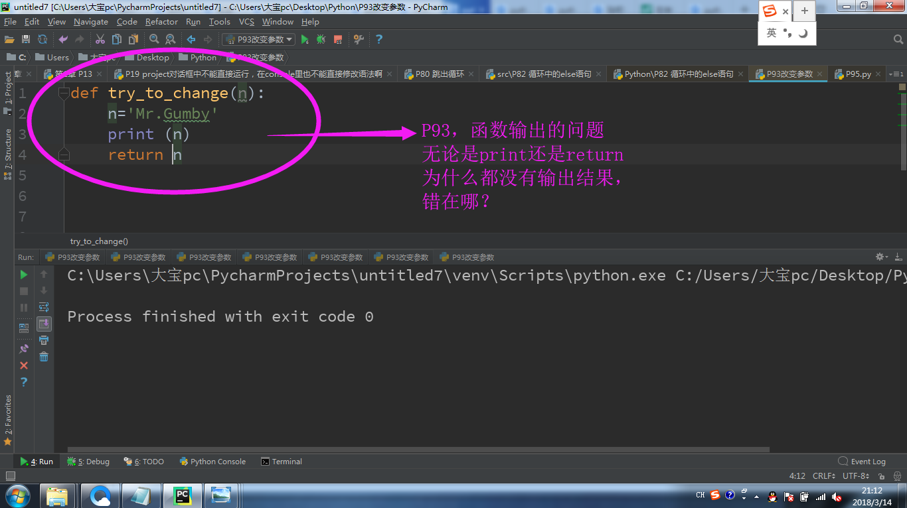Click Down the Stack Trace arrow
Image resolution: width=907 pixels, height=508 pixels.
tap(44, 290)
